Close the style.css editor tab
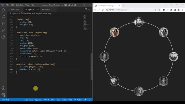Image resolution: width=185 pixels, height=104 pixels. click(38, 9)
